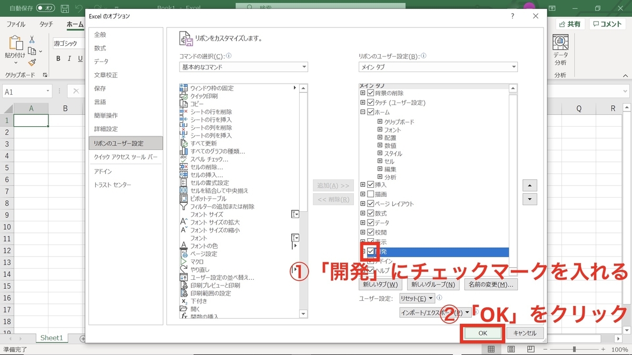Open the リセット dropdown button
Viewport: 632px width, 355px height.
point(417,299)
